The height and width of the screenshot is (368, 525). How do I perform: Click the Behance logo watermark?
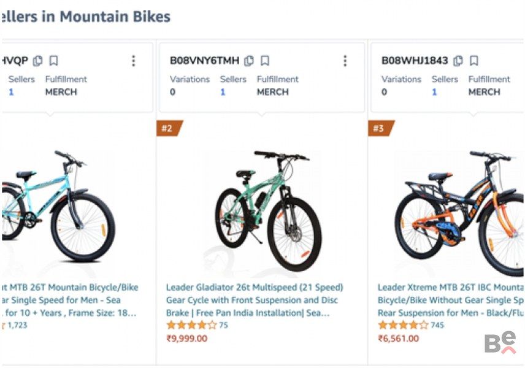[500, 343]
